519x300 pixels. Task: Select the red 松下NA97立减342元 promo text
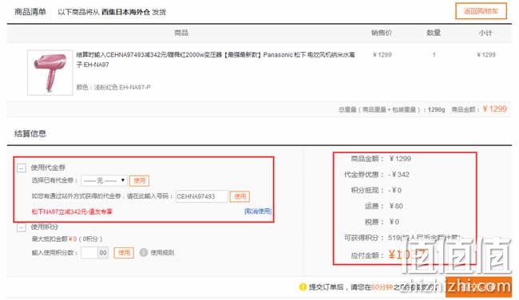[72, 211]
